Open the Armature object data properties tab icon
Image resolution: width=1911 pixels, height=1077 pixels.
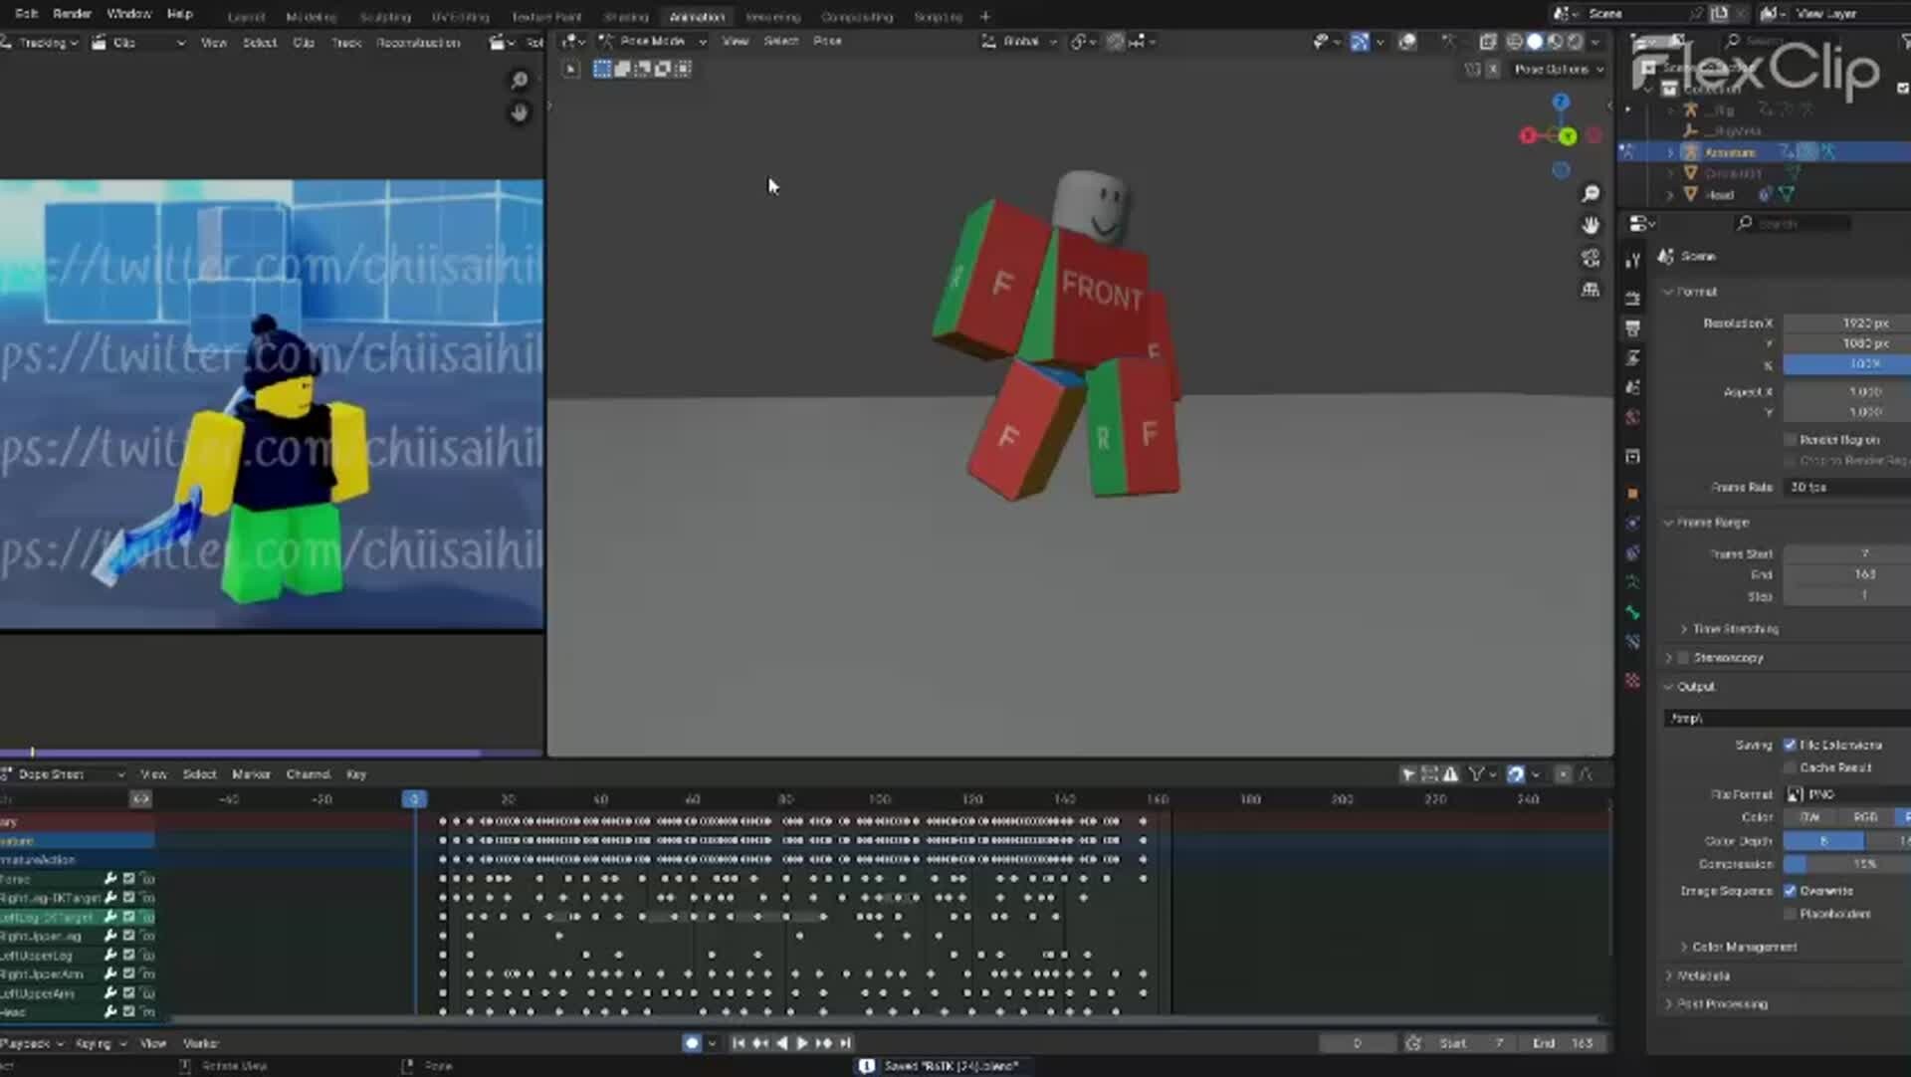tap(1632, 582)
